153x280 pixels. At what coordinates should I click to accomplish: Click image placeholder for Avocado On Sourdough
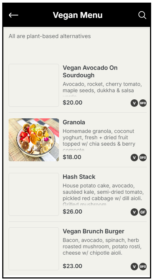(x=34, y=85)
